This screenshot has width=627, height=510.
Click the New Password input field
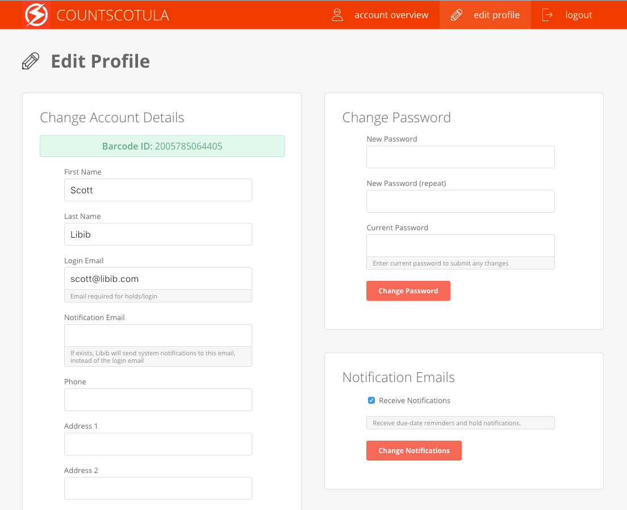[x=460, y=157]
